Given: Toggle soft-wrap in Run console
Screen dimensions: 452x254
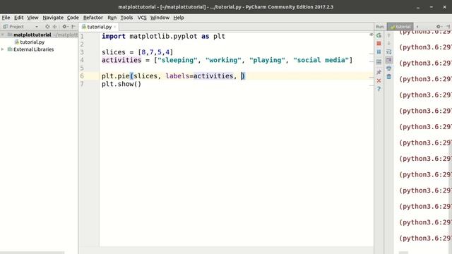Looking at the screenshot, I should pyautogui.click(x=389, y=52).
